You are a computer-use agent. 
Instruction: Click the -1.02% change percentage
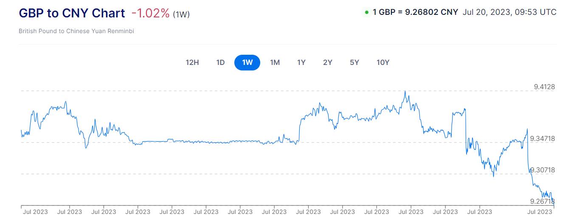click(150, 13)
